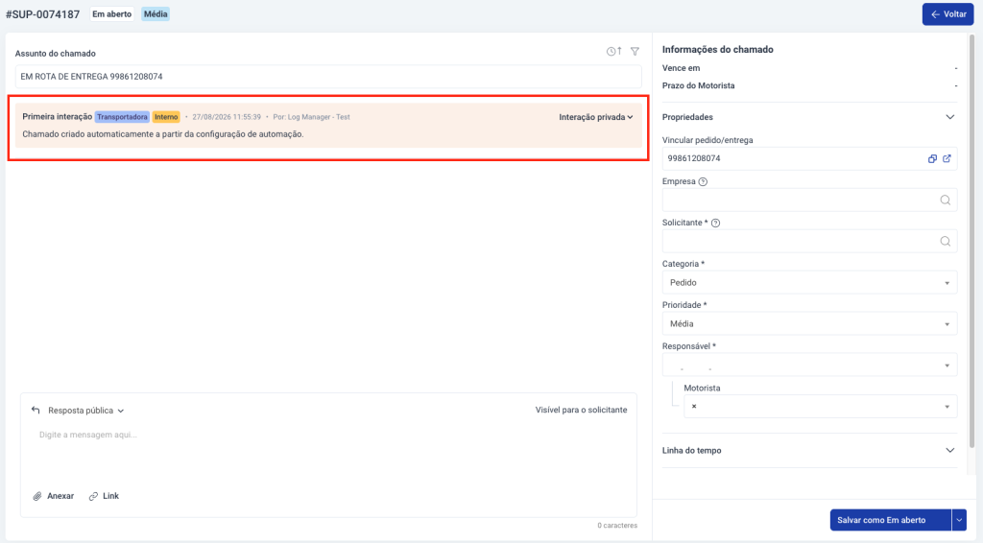Image resolution: width=983 pixels, height=543 pixels.
Task: Expand the Linha do tempo section
Action: coord(949,450)
